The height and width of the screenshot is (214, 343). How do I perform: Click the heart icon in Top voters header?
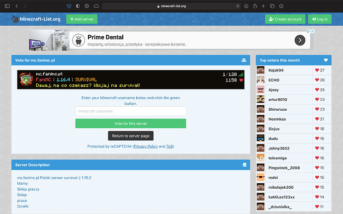click(x=326, y=60)
